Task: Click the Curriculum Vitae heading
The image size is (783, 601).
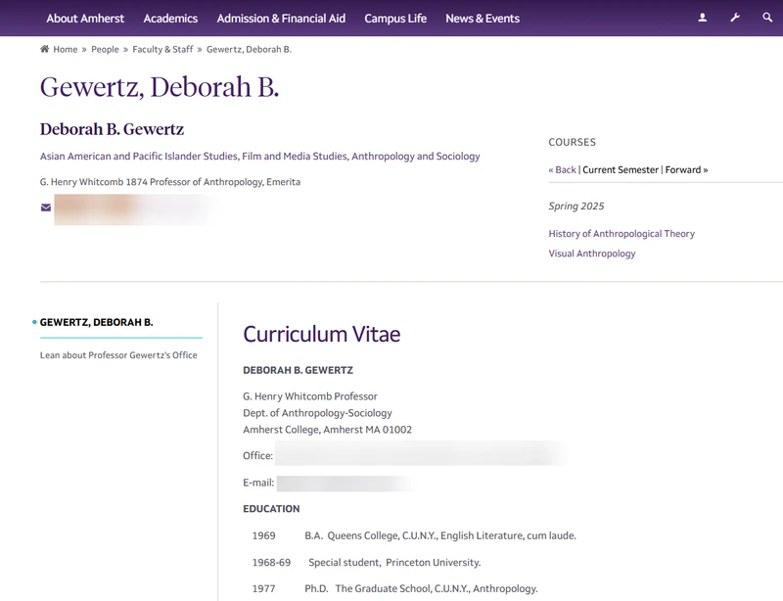Action: (322, 334)
